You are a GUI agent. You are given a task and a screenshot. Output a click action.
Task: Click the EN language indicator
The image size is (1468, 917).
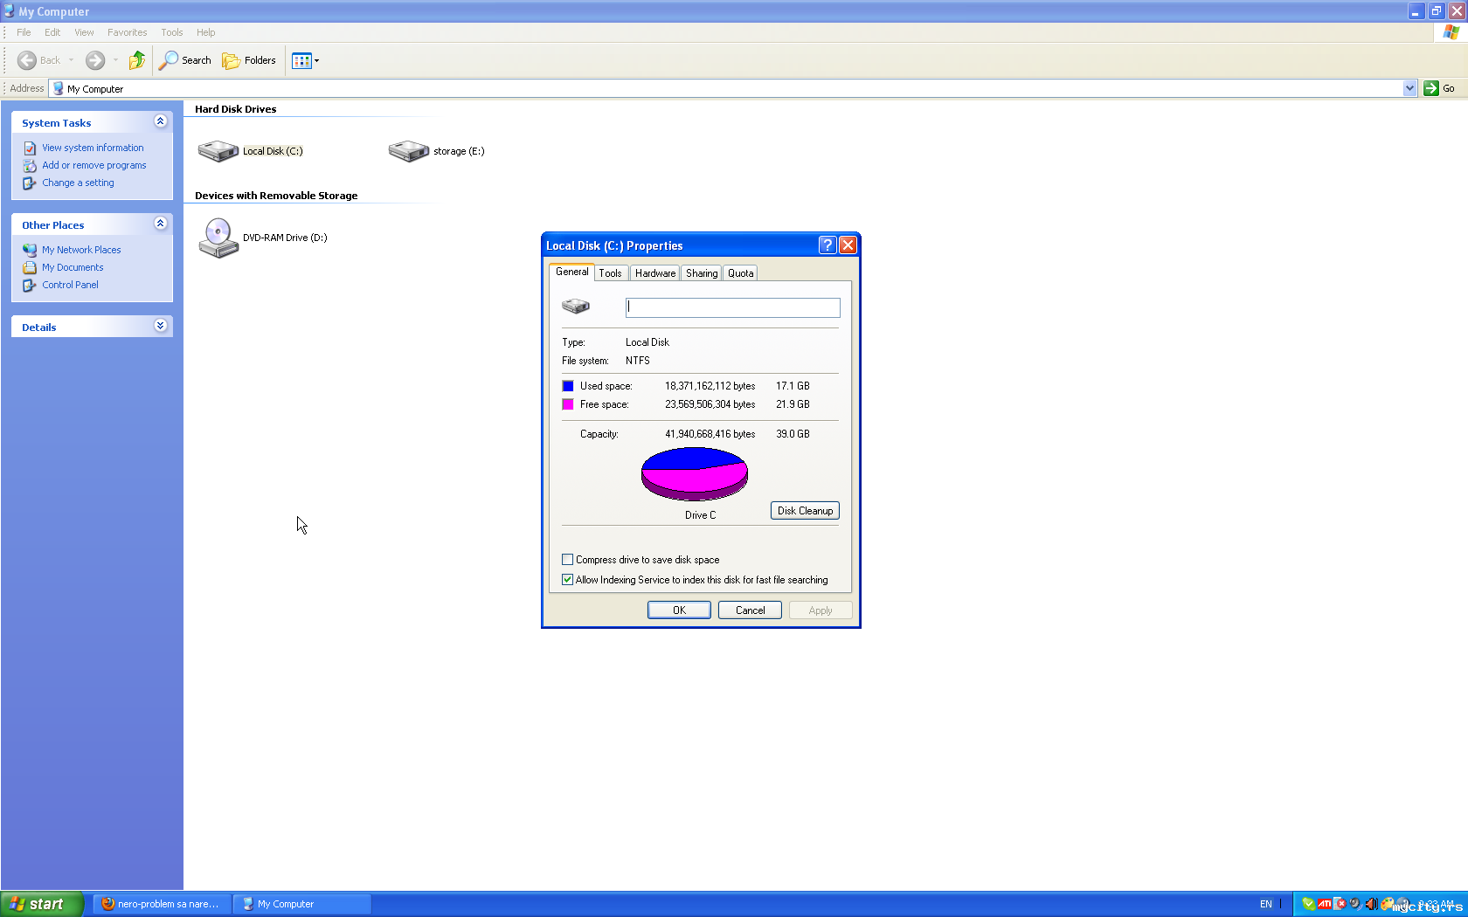[1266, 904]
